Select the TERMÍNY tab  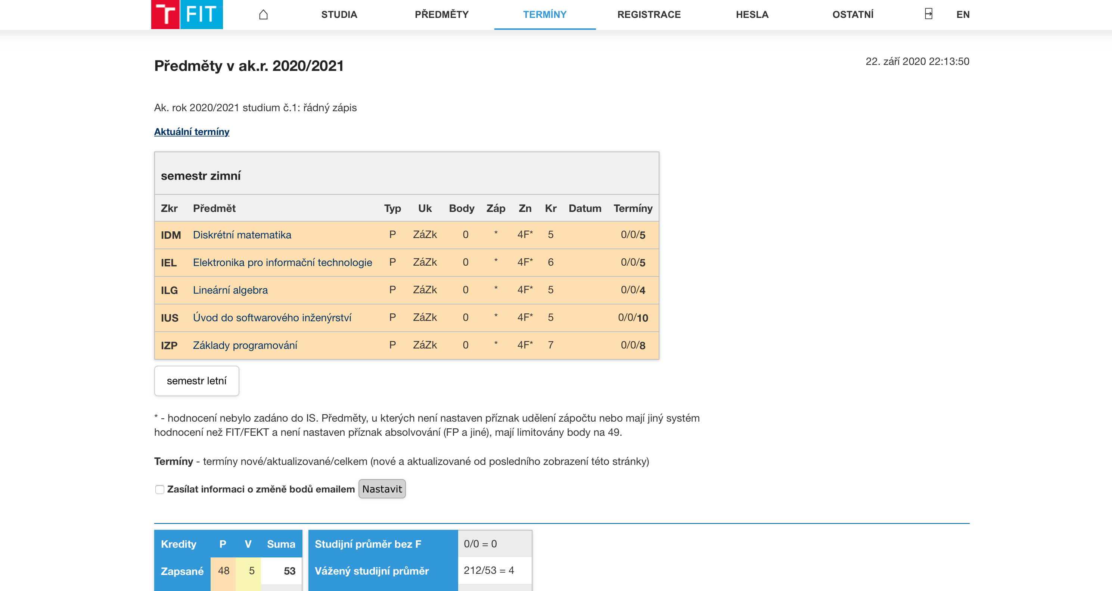544,15
